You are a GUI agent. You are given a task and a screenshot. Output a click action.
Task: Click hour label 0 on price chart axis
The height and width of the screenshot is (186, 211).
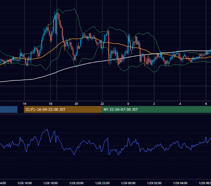point(128,104)
